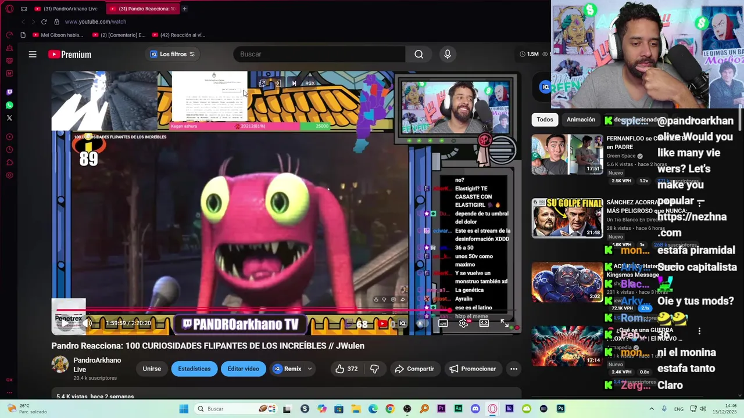Mute the video volume

coord(88,323)
